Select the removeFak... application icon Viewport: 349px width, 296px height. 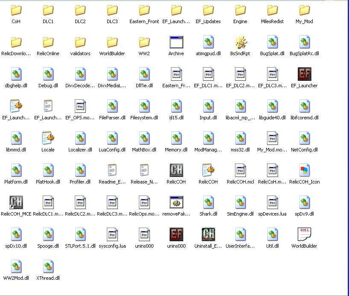[176, 202]
